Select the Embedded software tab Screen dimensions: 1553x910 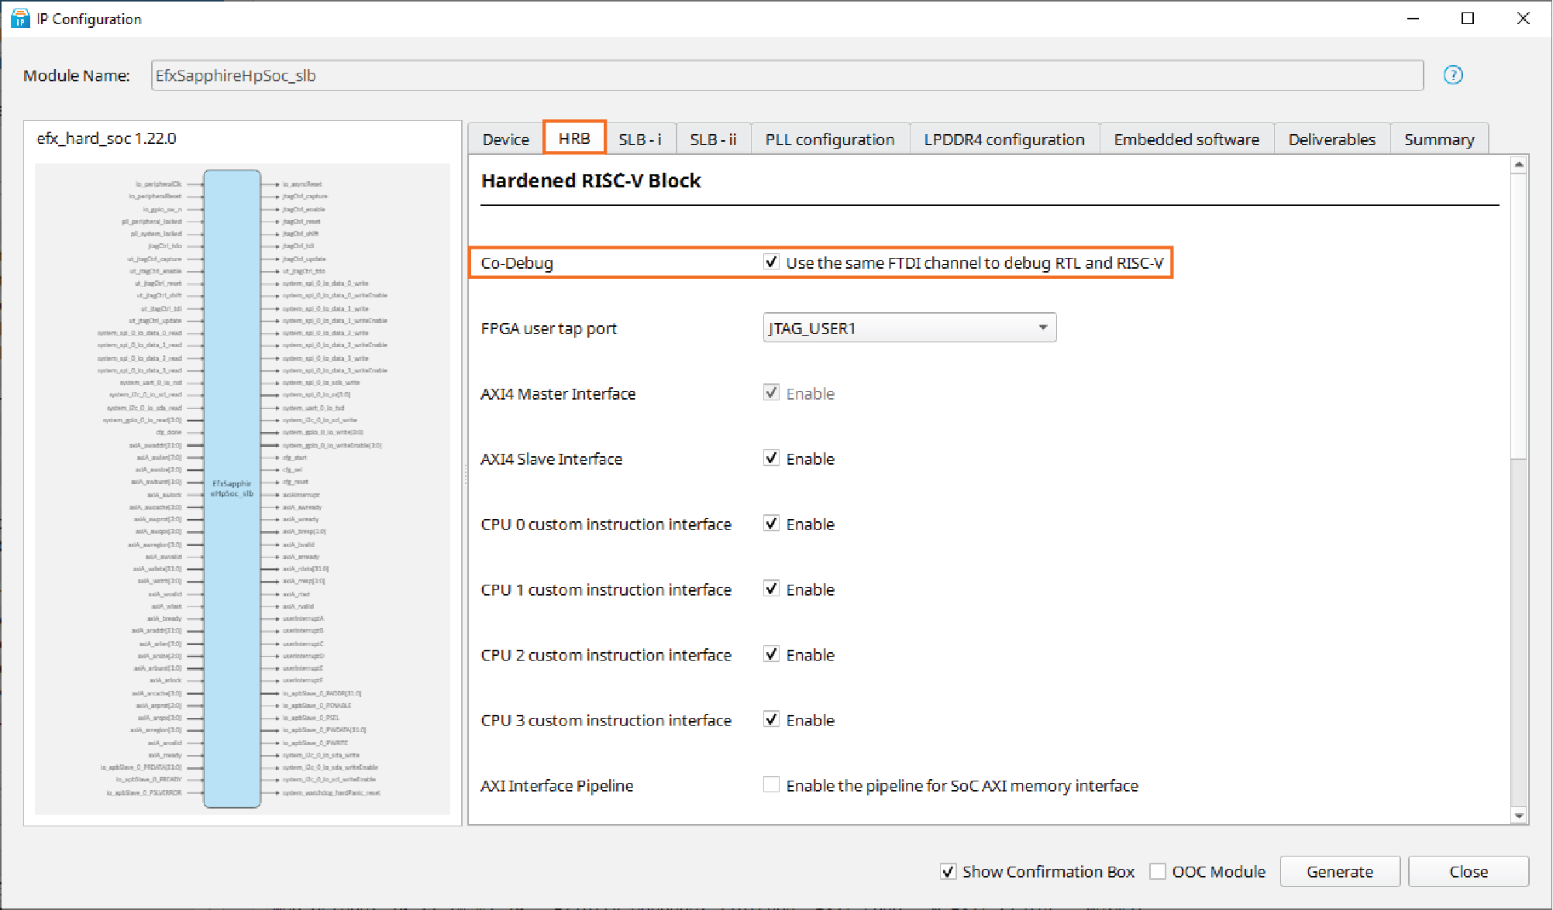[x=1186, y=139]
